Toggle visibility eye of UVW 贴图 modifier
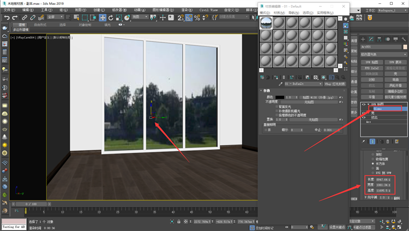The image size is (409, 231). tap(363, 104)
